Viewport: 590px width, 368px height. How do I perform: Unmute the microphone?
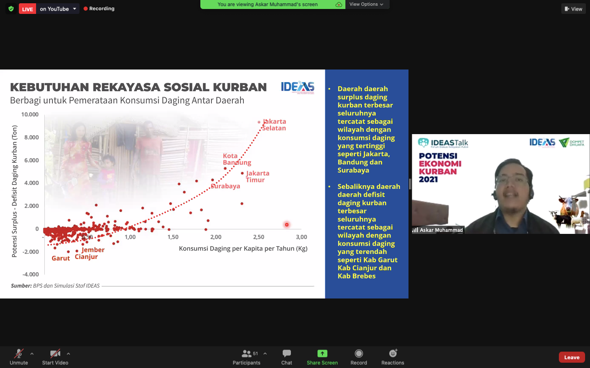[x=19, y=354]
